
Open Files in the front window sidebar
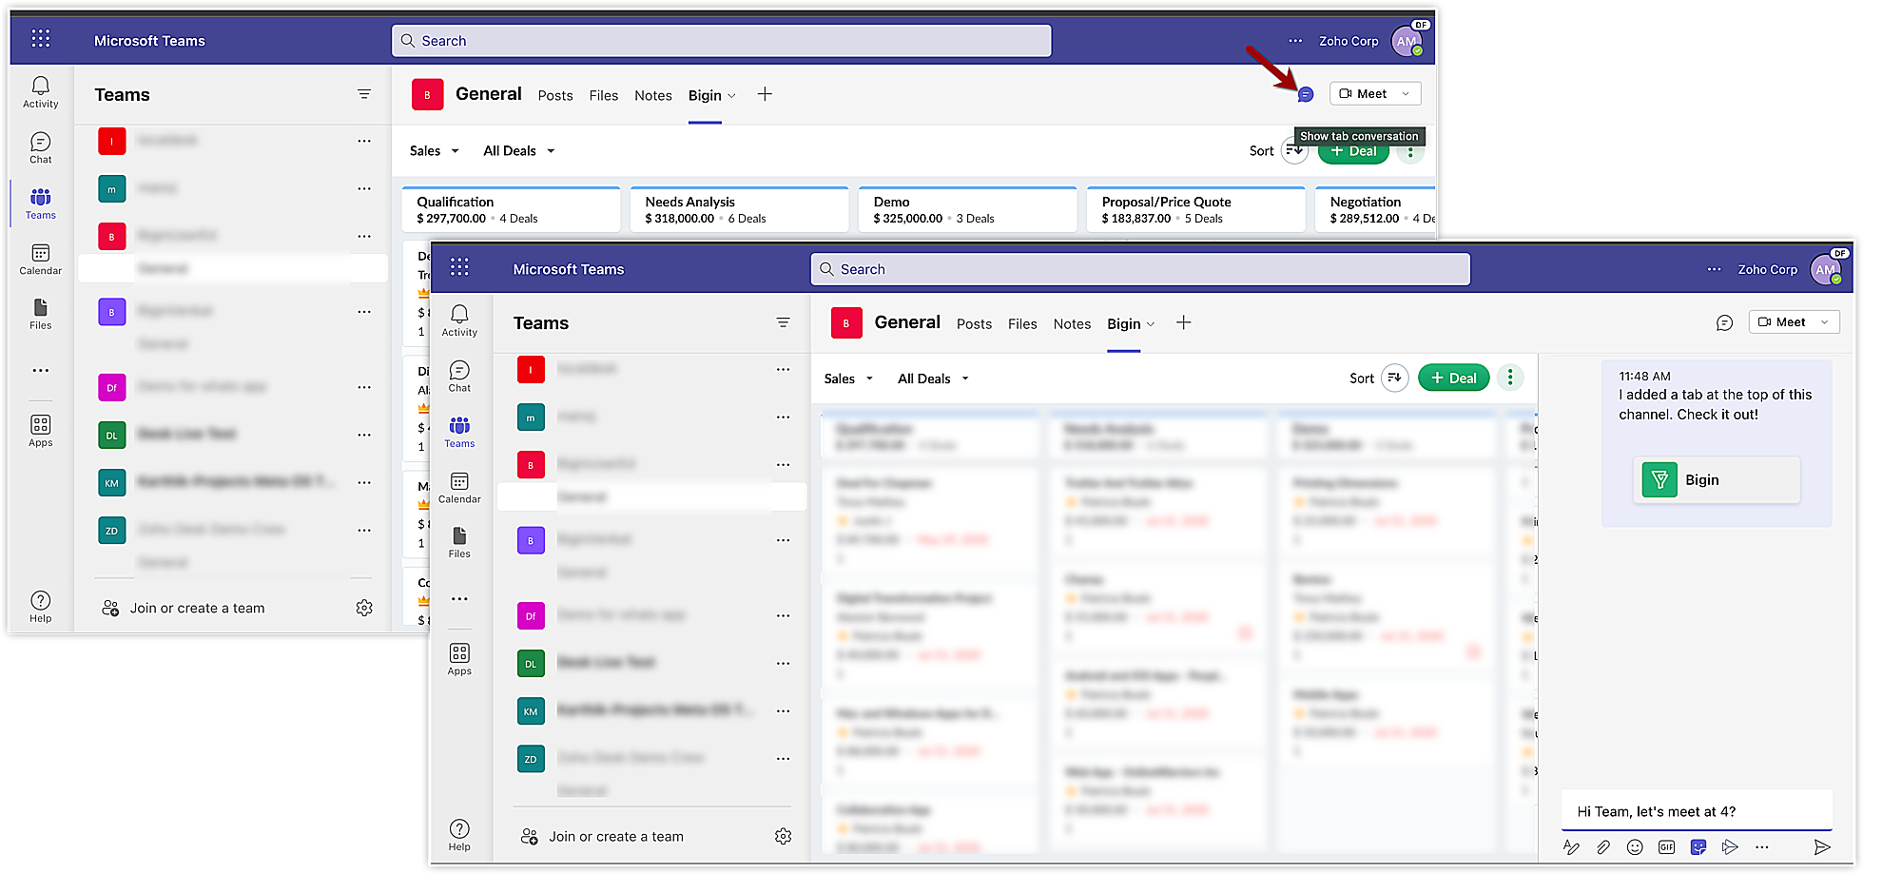(x=459, y=542)
